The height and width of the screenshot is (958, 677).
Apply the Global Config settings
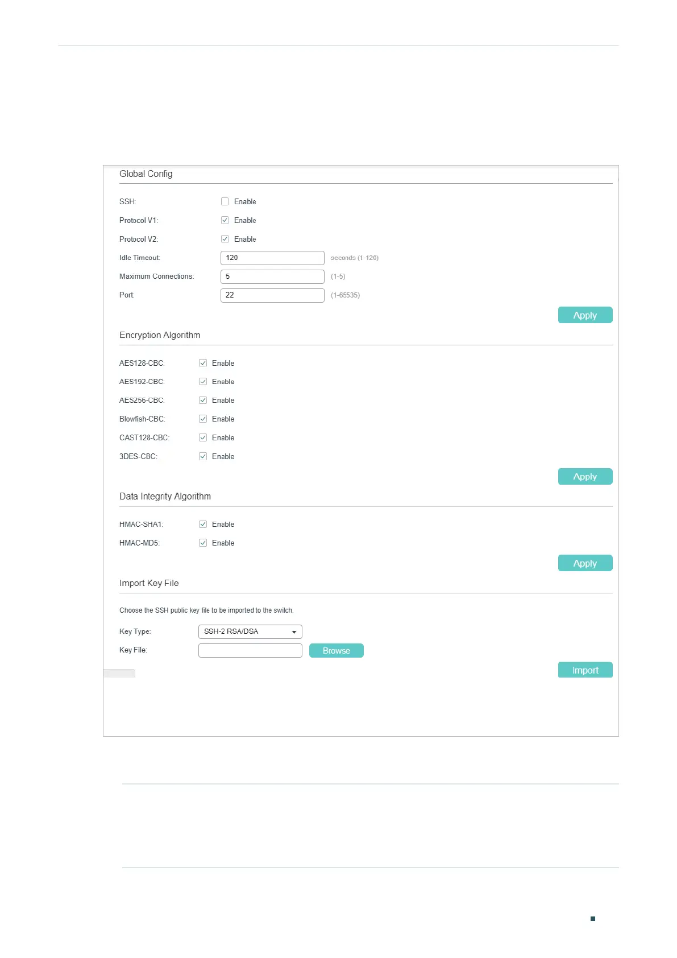[x=585, y=315]
